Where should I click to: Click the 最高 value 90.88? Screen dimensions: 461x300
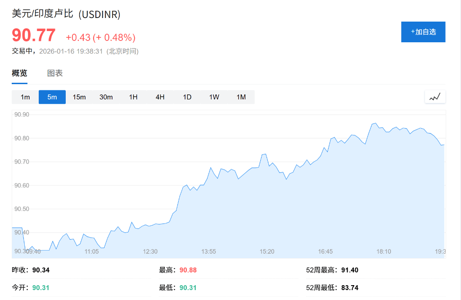[188, 270]
